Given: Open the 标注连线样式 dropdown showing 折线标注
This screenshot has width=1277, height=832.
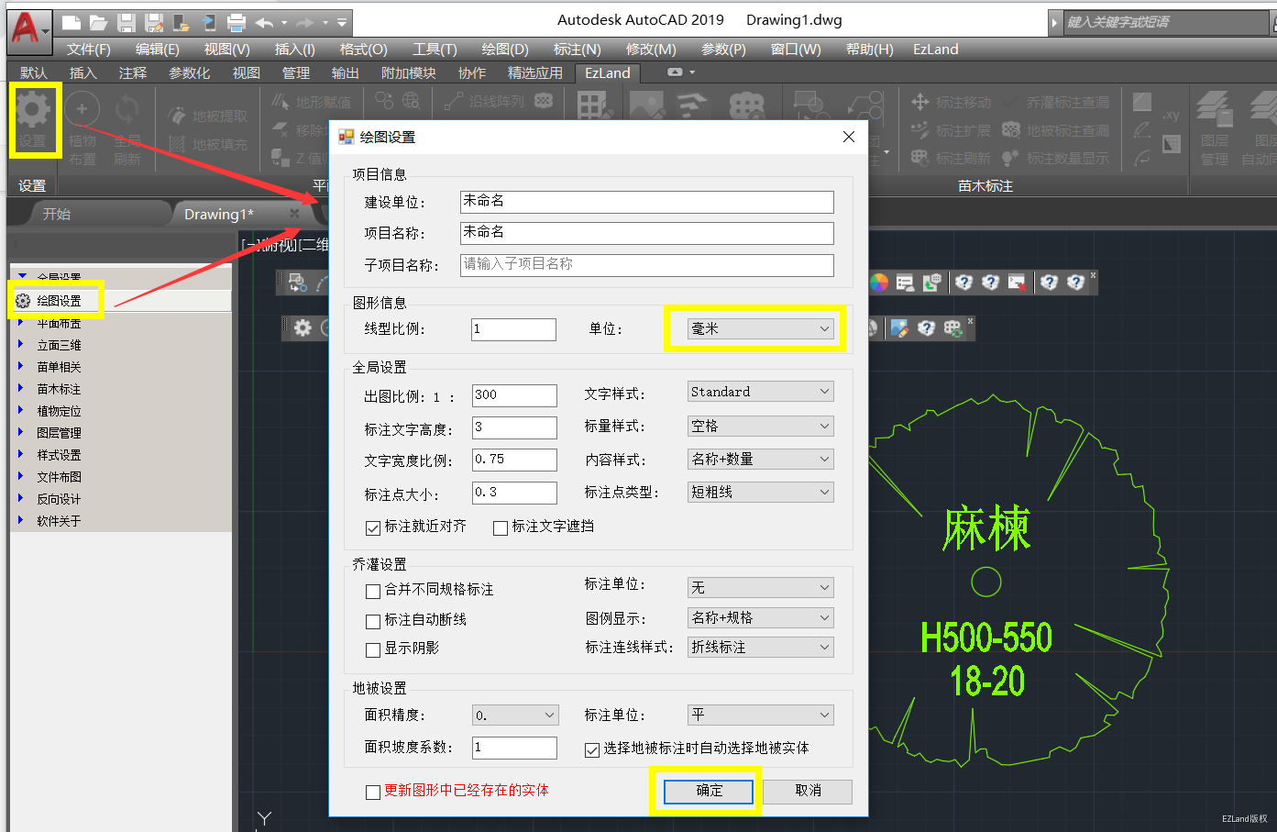Looking at the screenshot, I should coord(761,647).
